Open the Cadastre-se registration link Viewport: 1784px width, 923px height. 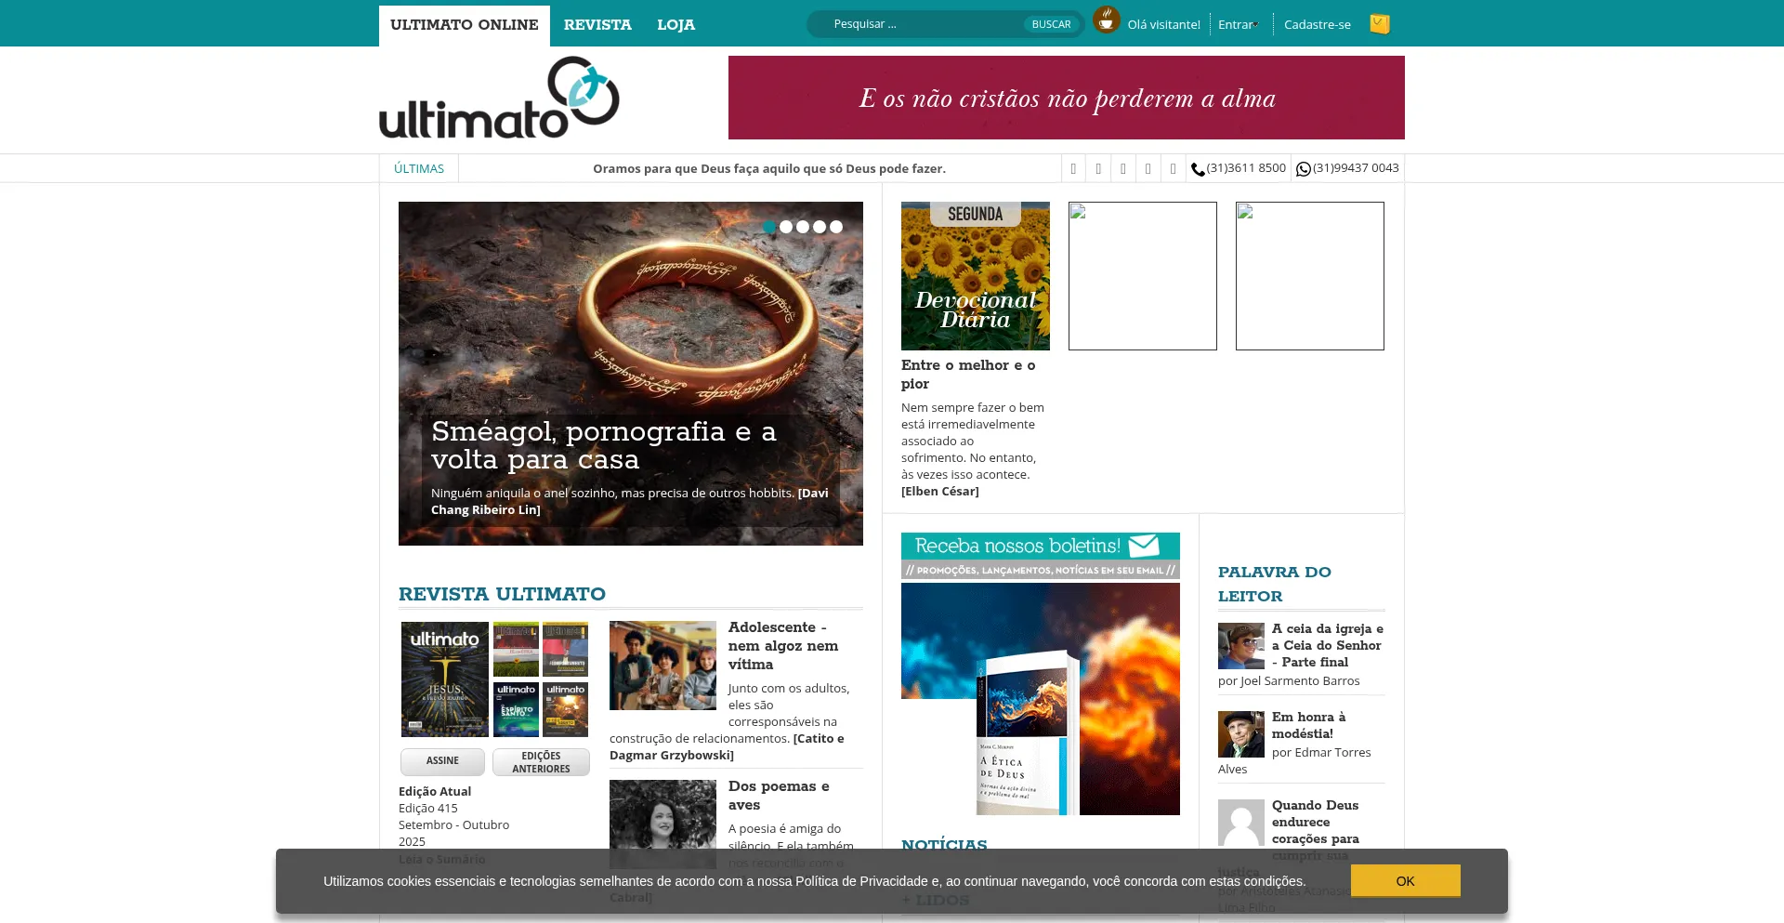[1318, 24]
